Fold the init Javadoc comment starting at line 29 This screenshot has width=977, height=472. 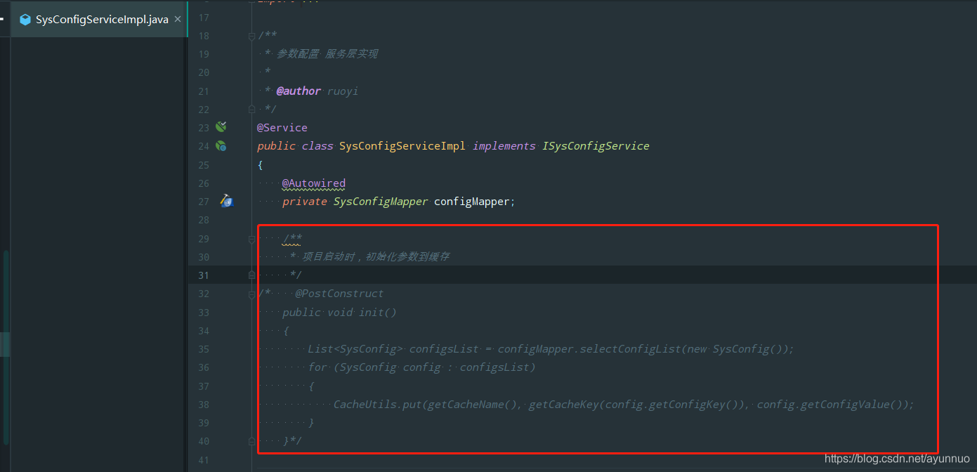[x=252, y=239]
